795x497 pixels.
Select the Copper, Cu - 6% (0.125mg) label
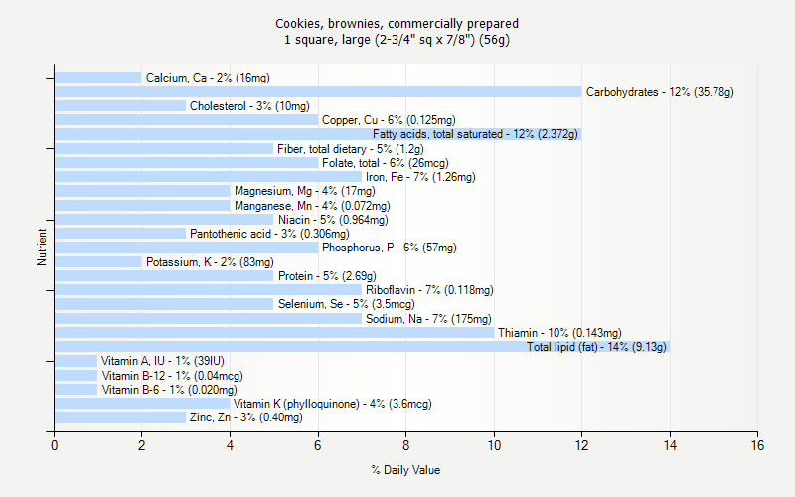389,120
